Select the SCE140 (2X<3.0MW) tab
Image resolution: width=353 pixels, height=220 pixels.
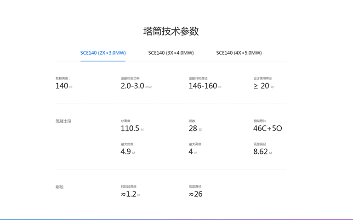tap(103, 53)
